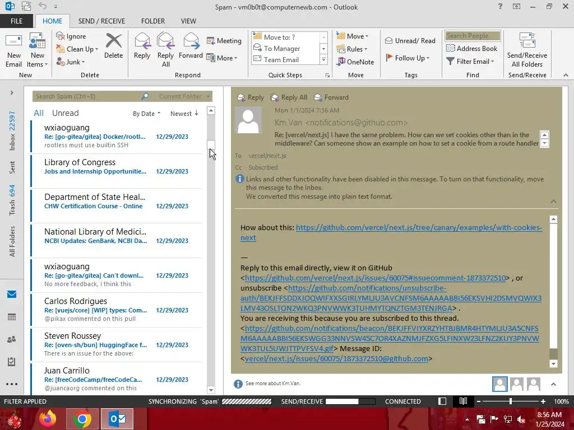Open the Address Book

coord(472,48)
